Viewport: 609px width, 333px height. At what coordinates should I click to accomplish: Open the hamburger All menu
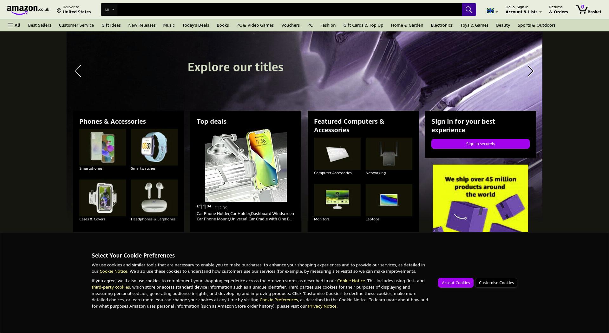[14, 25]
